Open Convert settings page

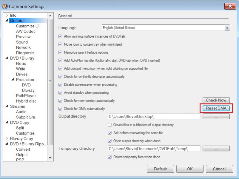pos(23,149)
